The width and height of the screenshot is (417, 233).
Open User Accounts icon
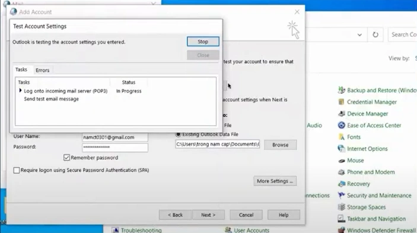[x=228, y=230]
